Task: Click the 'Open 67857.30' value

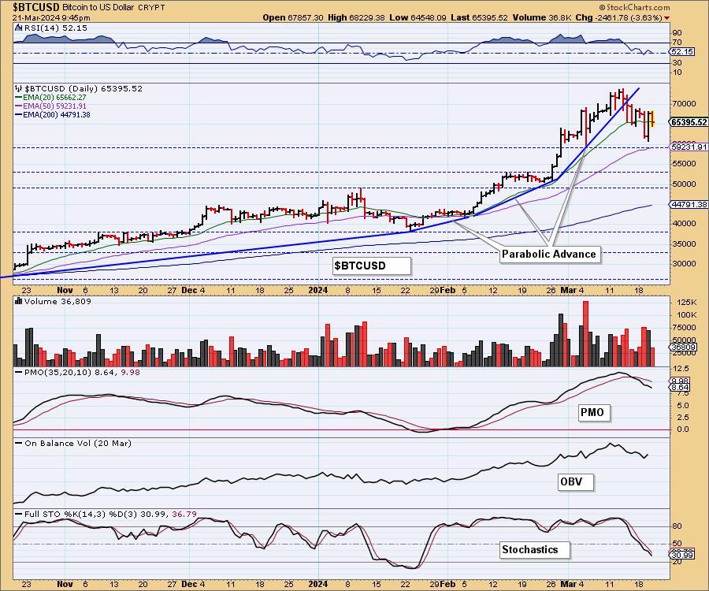Action: click(292, 17)
